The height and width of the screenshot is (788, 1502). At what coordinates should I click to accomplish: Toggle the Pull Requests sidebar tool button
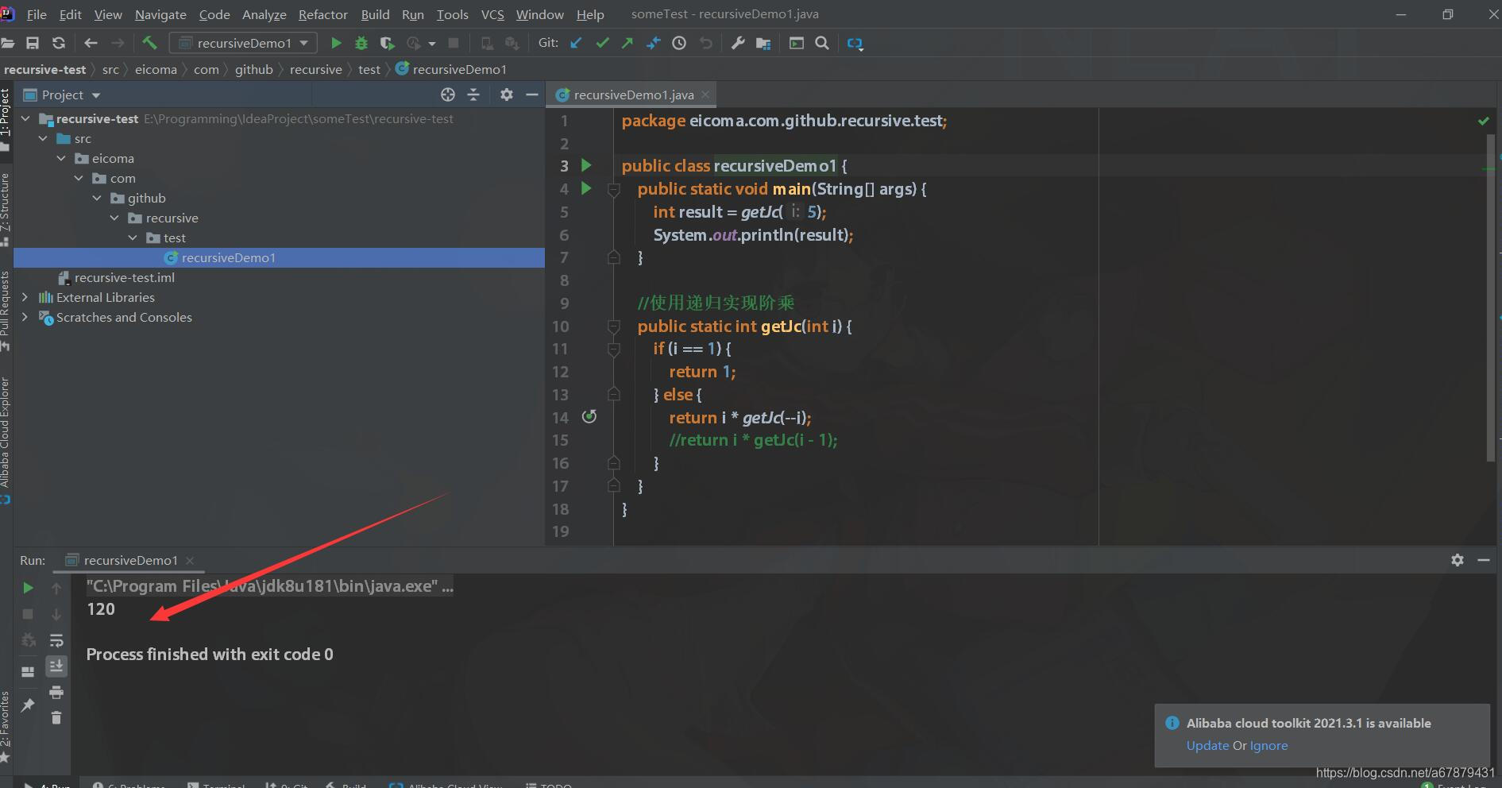(6, 310)
